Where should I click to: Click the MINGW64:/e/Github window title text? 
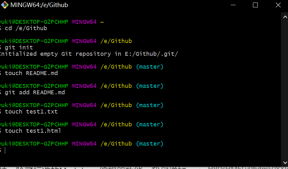[x=39, y=5]
